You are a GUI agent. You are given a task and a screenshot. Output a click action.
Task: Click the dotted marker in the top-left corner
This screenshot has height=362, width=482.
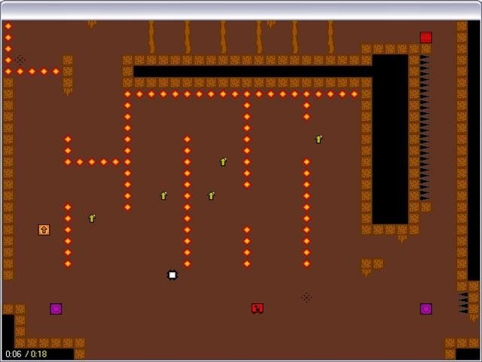point(20,60)
